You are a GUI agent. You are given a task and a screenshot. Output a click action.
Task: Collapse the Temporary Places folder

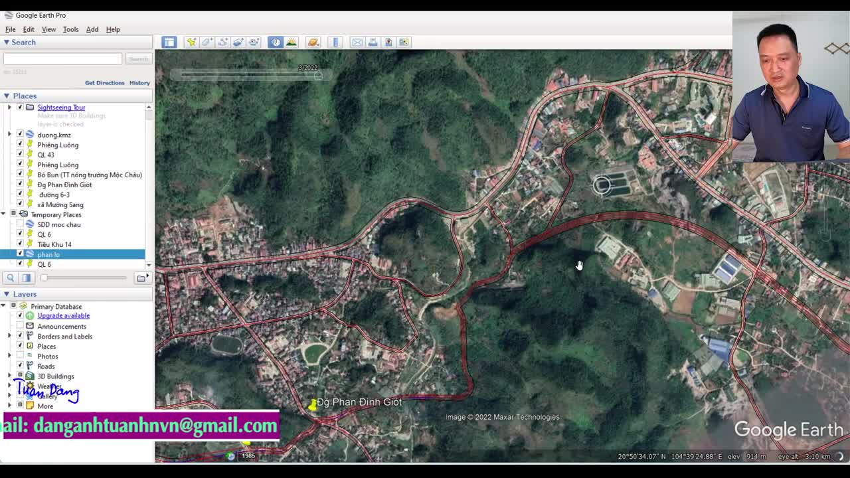point(4,214)
